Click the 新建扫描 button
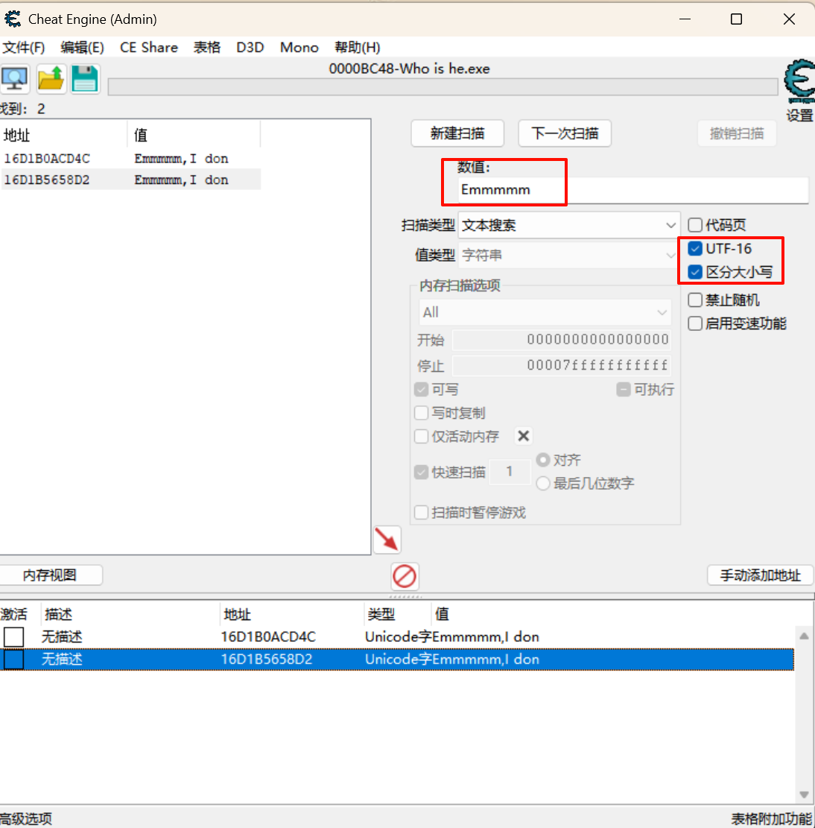Viewport: 815px width, 828px height. coord(457,133)
